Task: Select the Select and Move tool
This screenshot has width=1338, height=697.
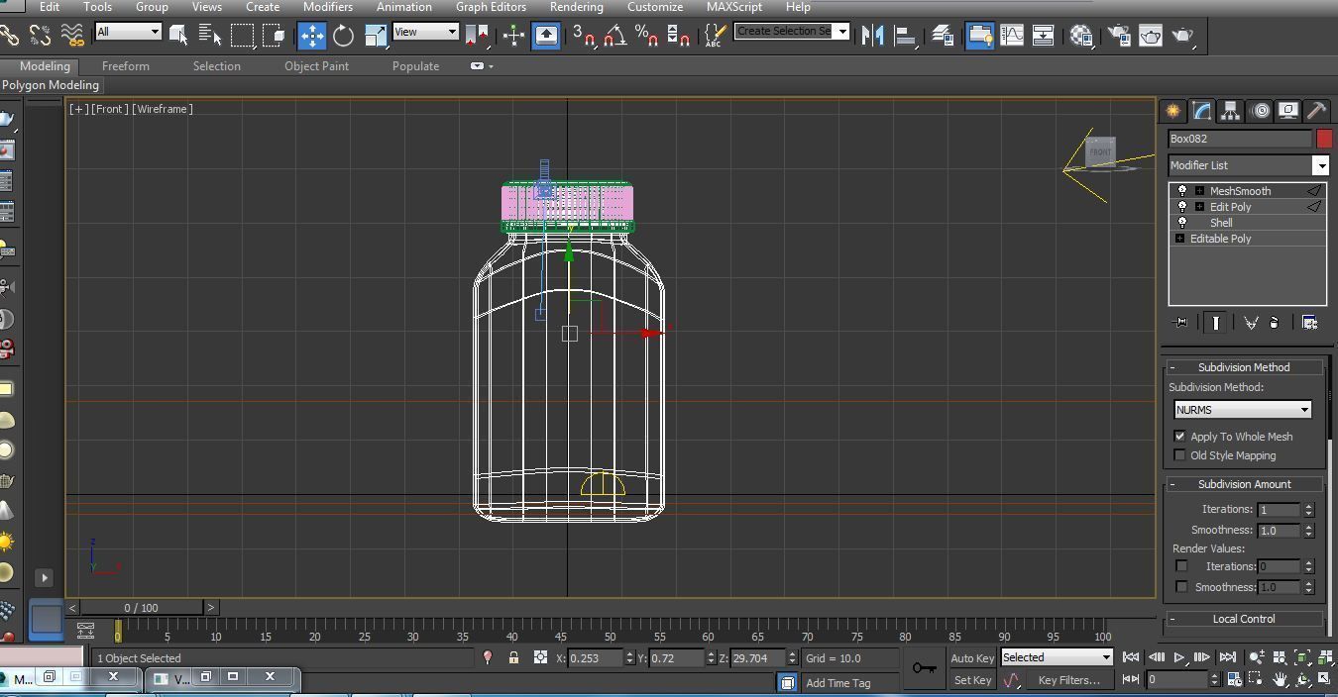Action: tap(312, 37)
